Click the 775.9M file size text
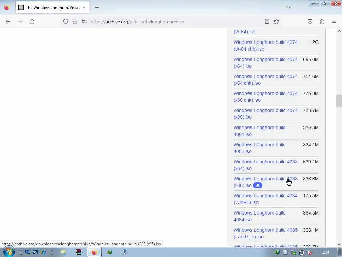The image size is (342, 257). pos(311,93)
